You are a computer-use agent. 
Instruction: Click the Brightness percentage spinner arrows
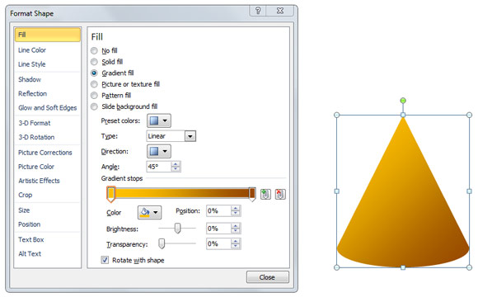236,229
